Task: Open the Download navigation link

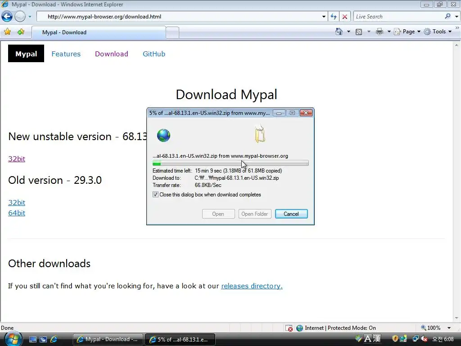Action: pyautogui.click(x=112, y=54)
